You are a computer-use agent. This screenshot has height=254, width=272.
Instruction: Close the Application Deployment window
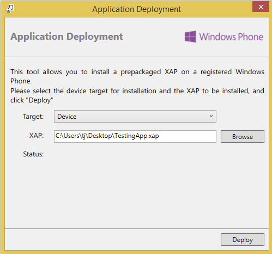pyautogui.click(x=261, y=7)
